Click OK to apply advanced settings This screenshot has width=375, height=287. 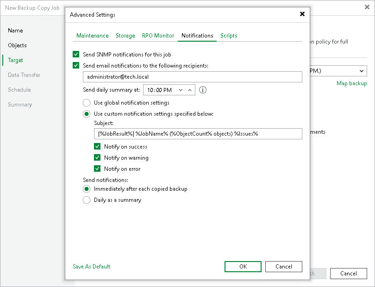243,267
